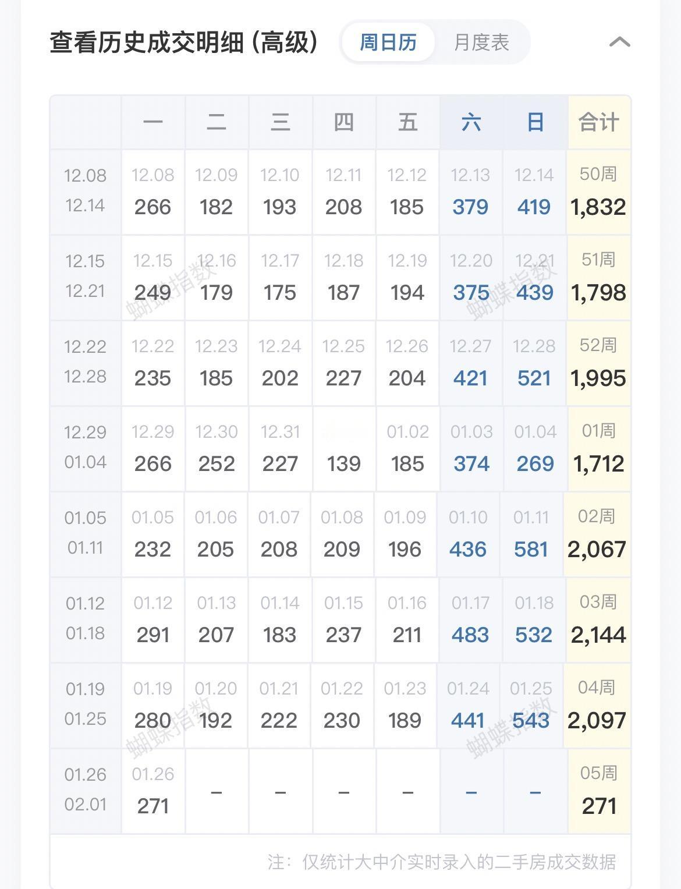Screen dimensions: 681x889
Task: Select the 12.28 cell showing 521
Action: click(534, 364)
